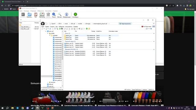Collapse the cdimages tree node

[x=50, y=35]
